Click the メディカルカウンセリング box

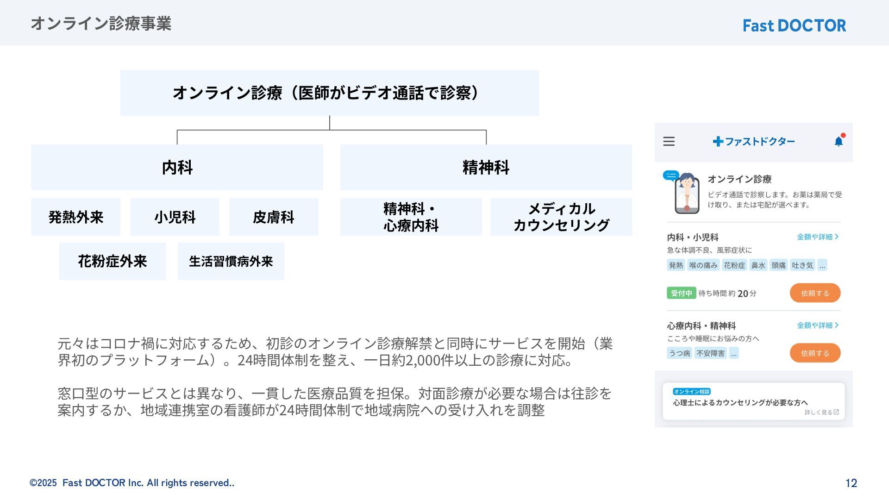pos(561,217)
